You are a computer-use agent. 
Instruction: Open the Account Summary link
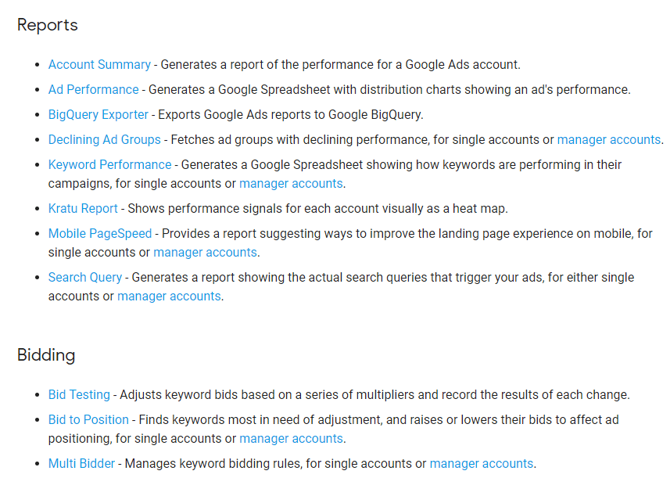[x=99, y=65]
